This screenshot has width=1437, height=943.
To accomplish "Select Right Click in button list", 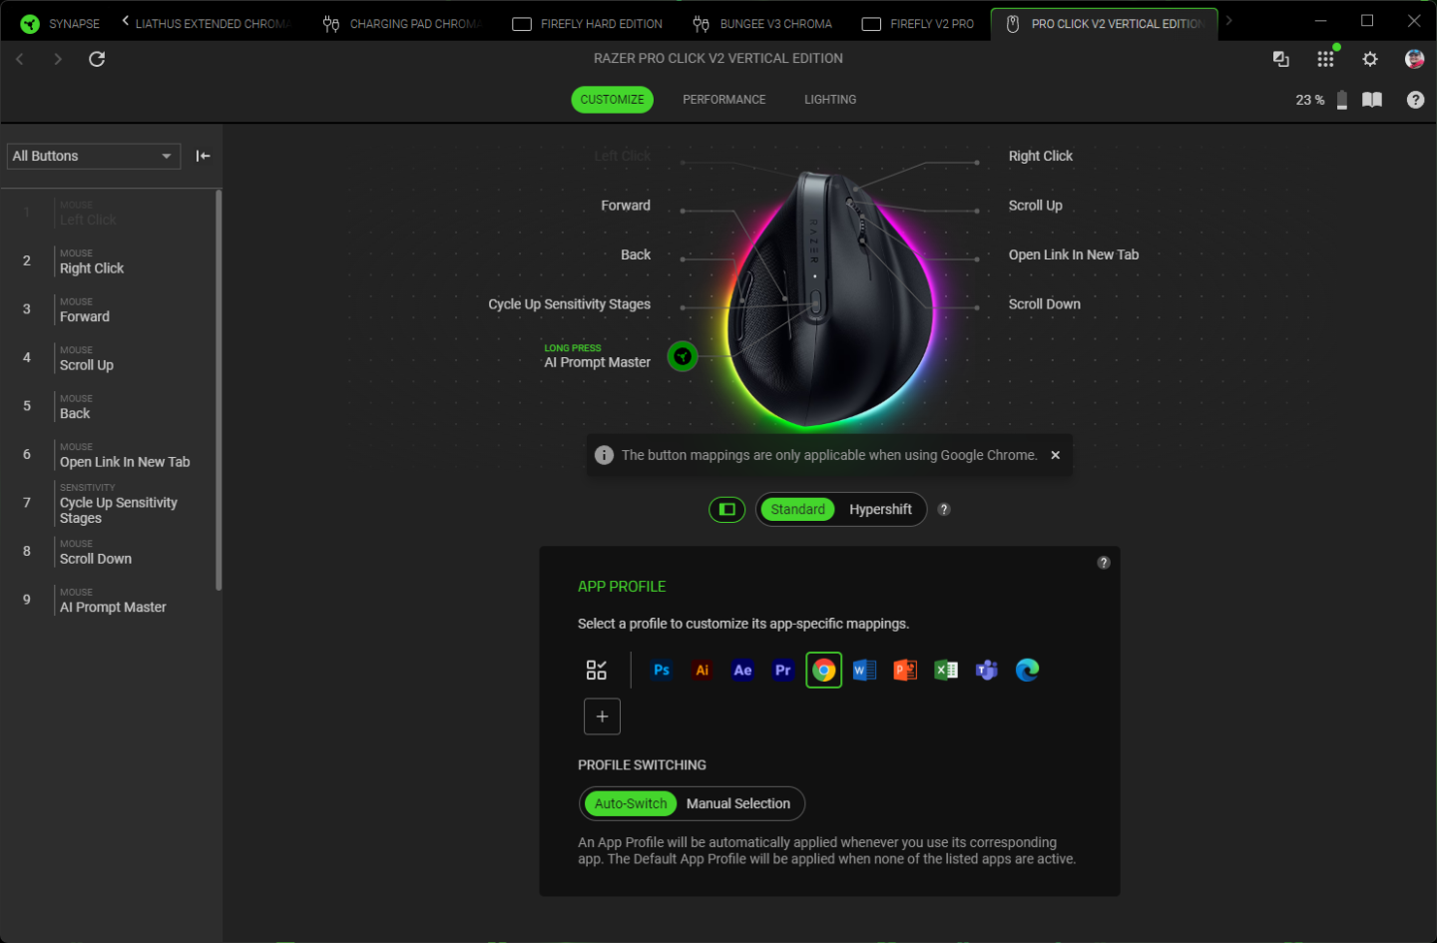I will 110,261.
